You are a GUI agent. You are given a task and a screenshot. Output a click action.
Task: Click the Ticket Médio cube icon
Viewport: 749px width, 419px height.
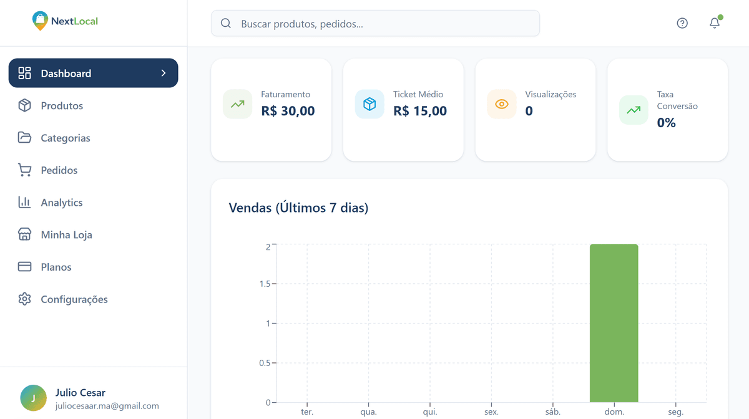(370, 104)
